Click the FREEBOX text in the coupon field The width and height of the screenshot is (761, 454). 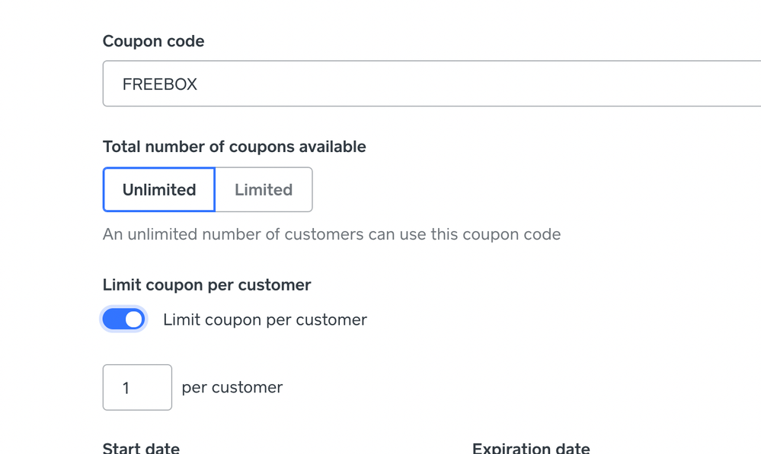click(160, 84)
